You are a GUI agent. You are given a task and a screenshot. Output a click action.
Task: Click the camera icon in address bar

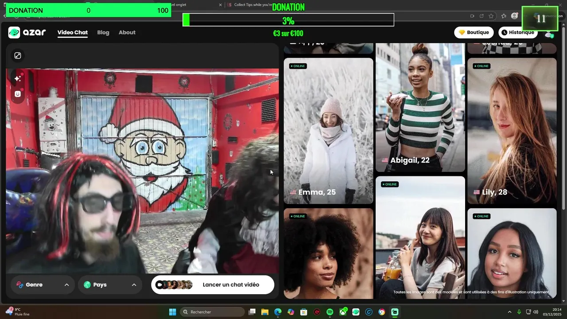pos(472,16)
